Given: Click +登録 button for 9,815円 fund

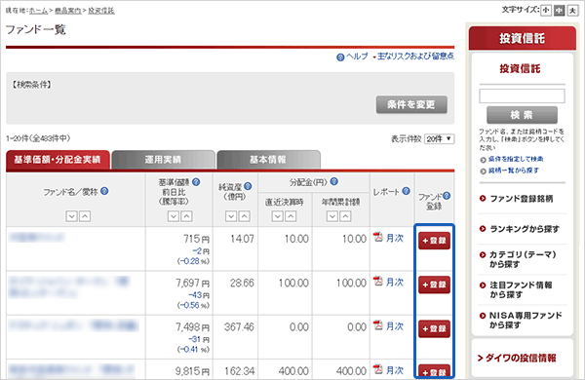Looking at the screenshot, I should pyautogui.click(x=434, y=371).
